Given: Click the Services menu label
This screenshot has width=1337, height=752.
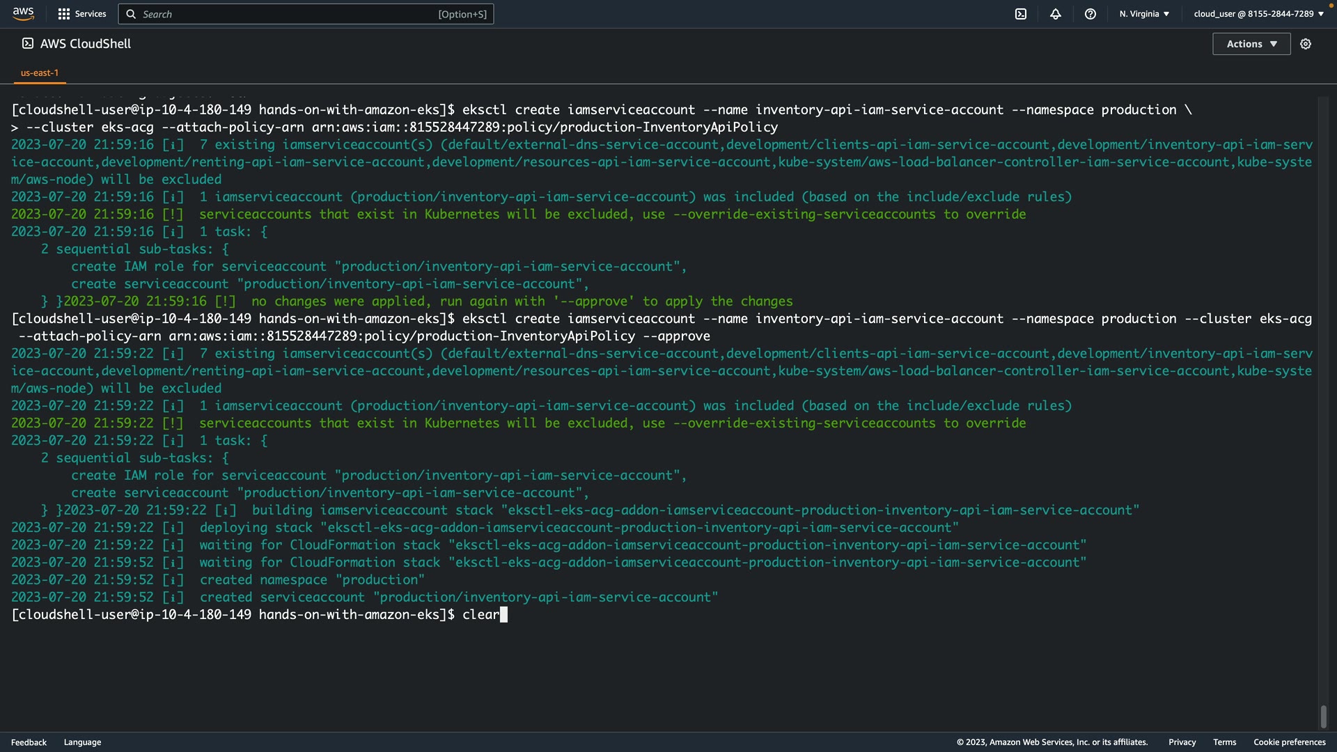Looking at the screenshot, I should pos(91,14).
